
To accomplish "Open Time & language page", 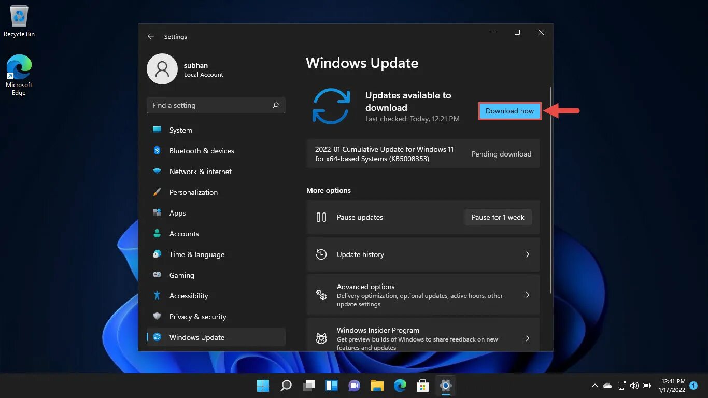I will tap(216, 254).
